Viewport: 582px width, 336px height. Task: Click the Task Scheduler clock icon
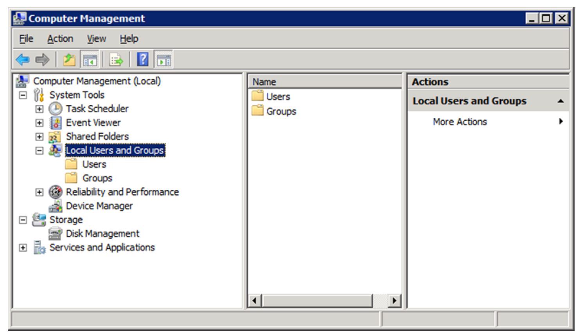pos(56,109)
